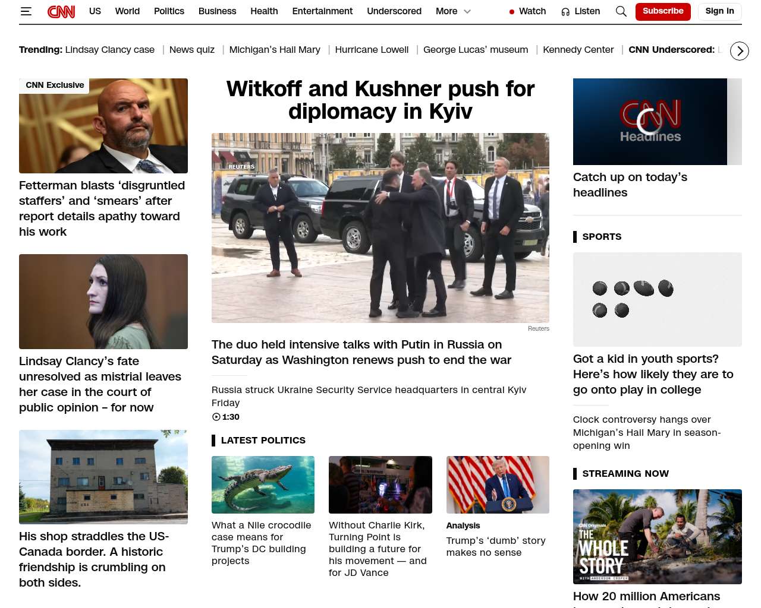Click the CNN logo

61,11
